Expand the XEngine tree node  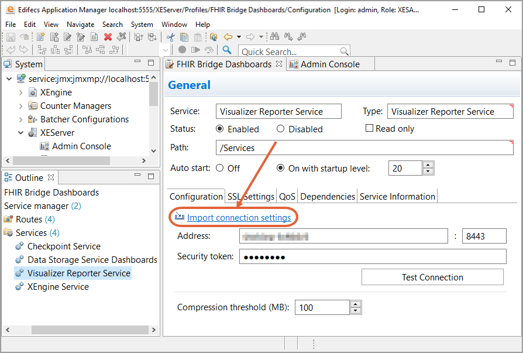click(x=20, y=92)
